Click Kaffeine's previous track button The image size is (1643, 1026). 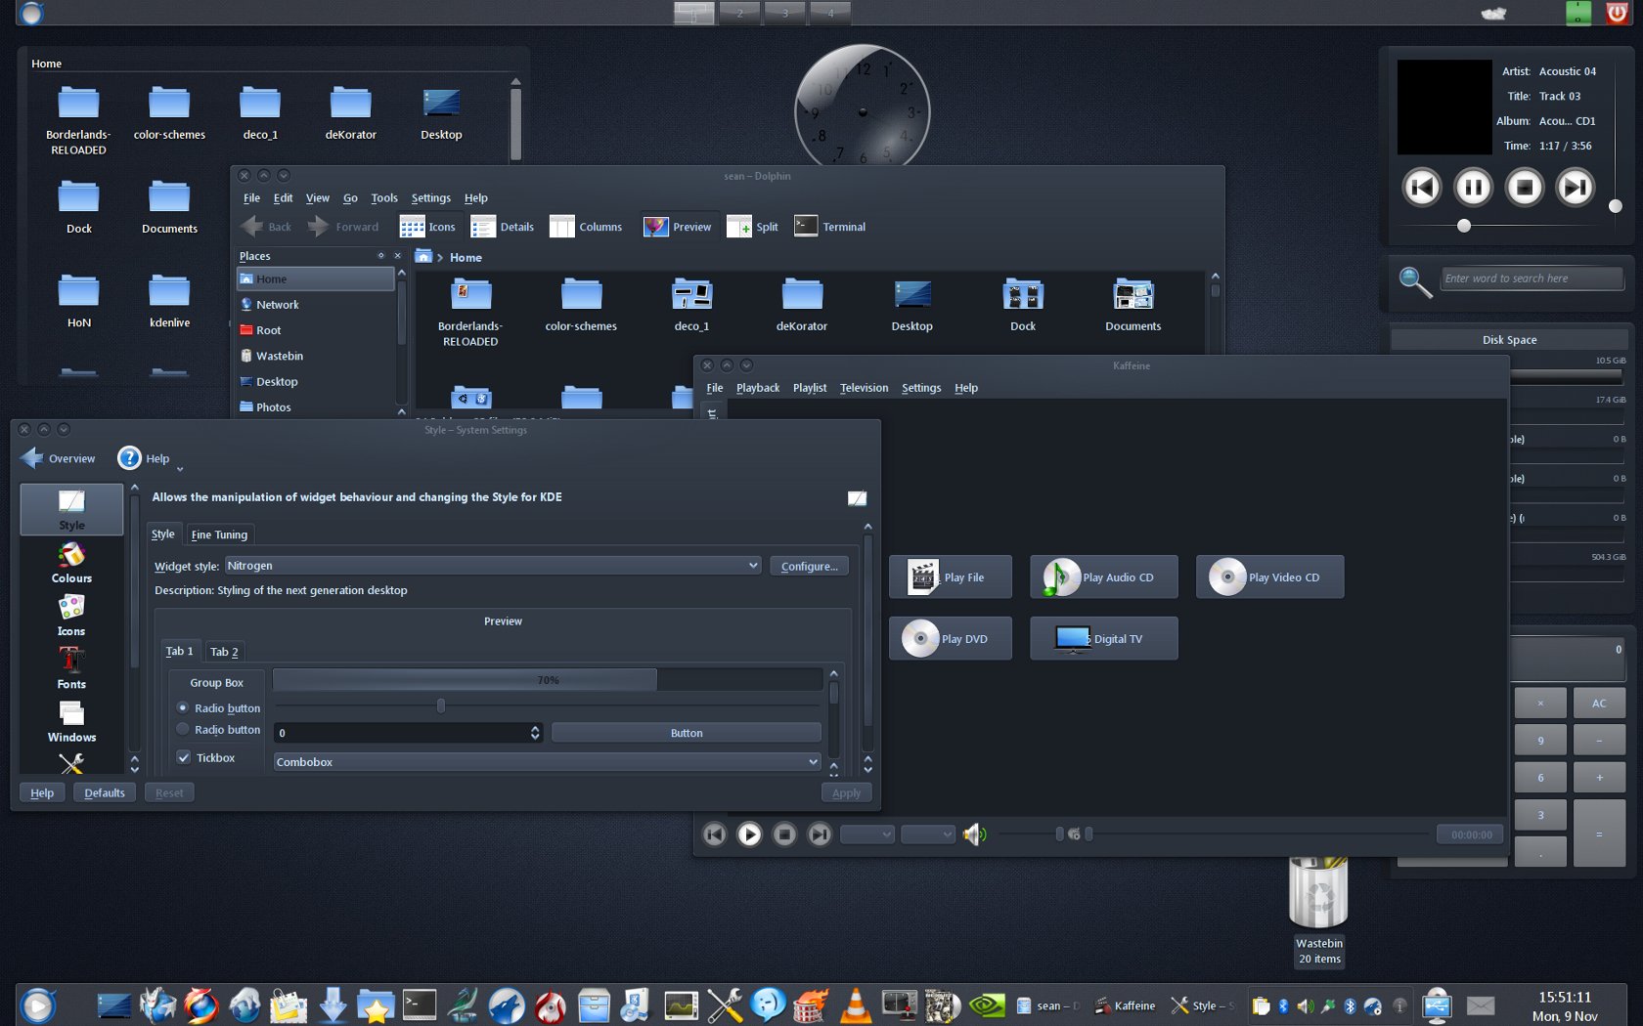coord(715,834)
